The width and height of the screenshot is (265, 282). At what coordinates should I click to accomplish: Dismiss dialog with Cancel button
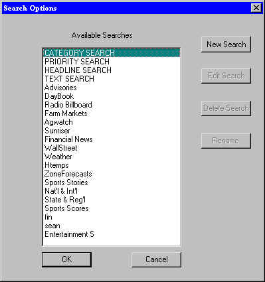156,259
